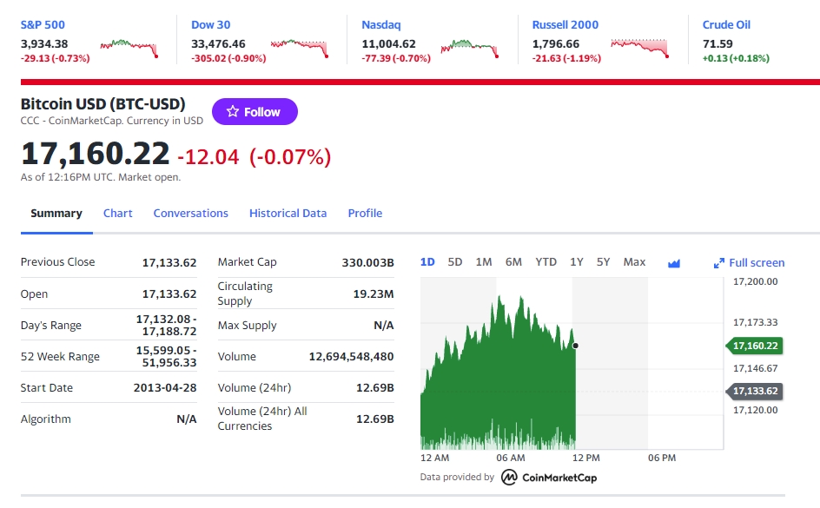Select the 1D chart range

[x=427, y=262]
